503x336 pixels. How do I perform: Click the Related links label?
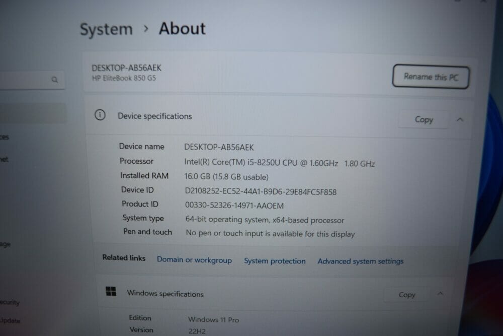(x=124, y=257)
